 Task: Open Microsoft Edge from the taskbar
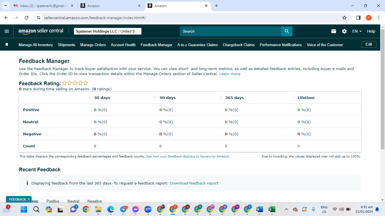(111, 209)
